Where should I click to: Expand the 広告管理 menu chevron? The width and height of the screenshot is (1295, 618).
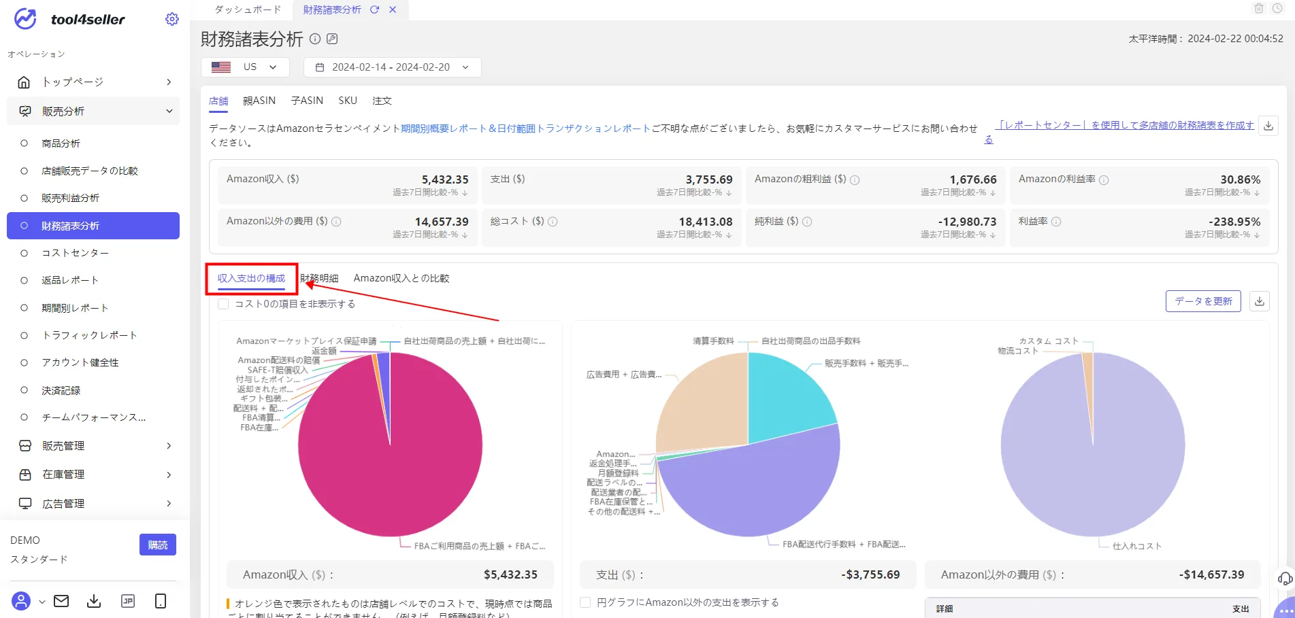169,504
